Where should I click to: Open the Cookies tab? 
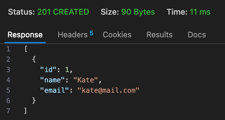(117, 35)
